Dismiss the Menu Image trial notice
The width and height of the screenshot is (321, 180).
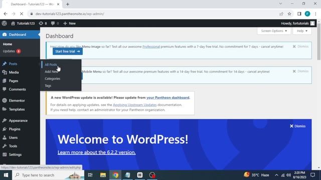(300, 46)
